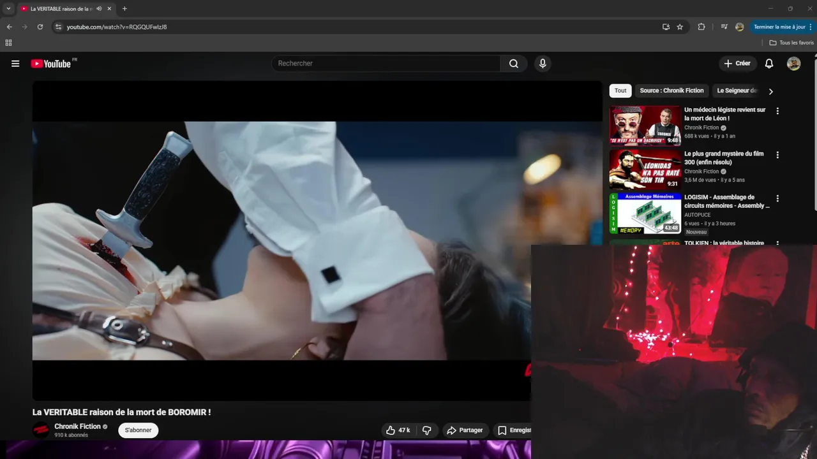Click the Enregistrer save button
The width and height of the screenshot is (817, 459).
click(x=512, y=430)
